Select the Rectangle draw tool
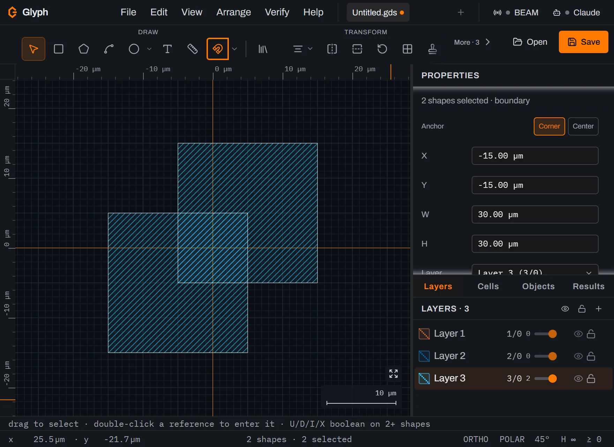The width and height of the screenshot is (614, 447). point(59,49)
